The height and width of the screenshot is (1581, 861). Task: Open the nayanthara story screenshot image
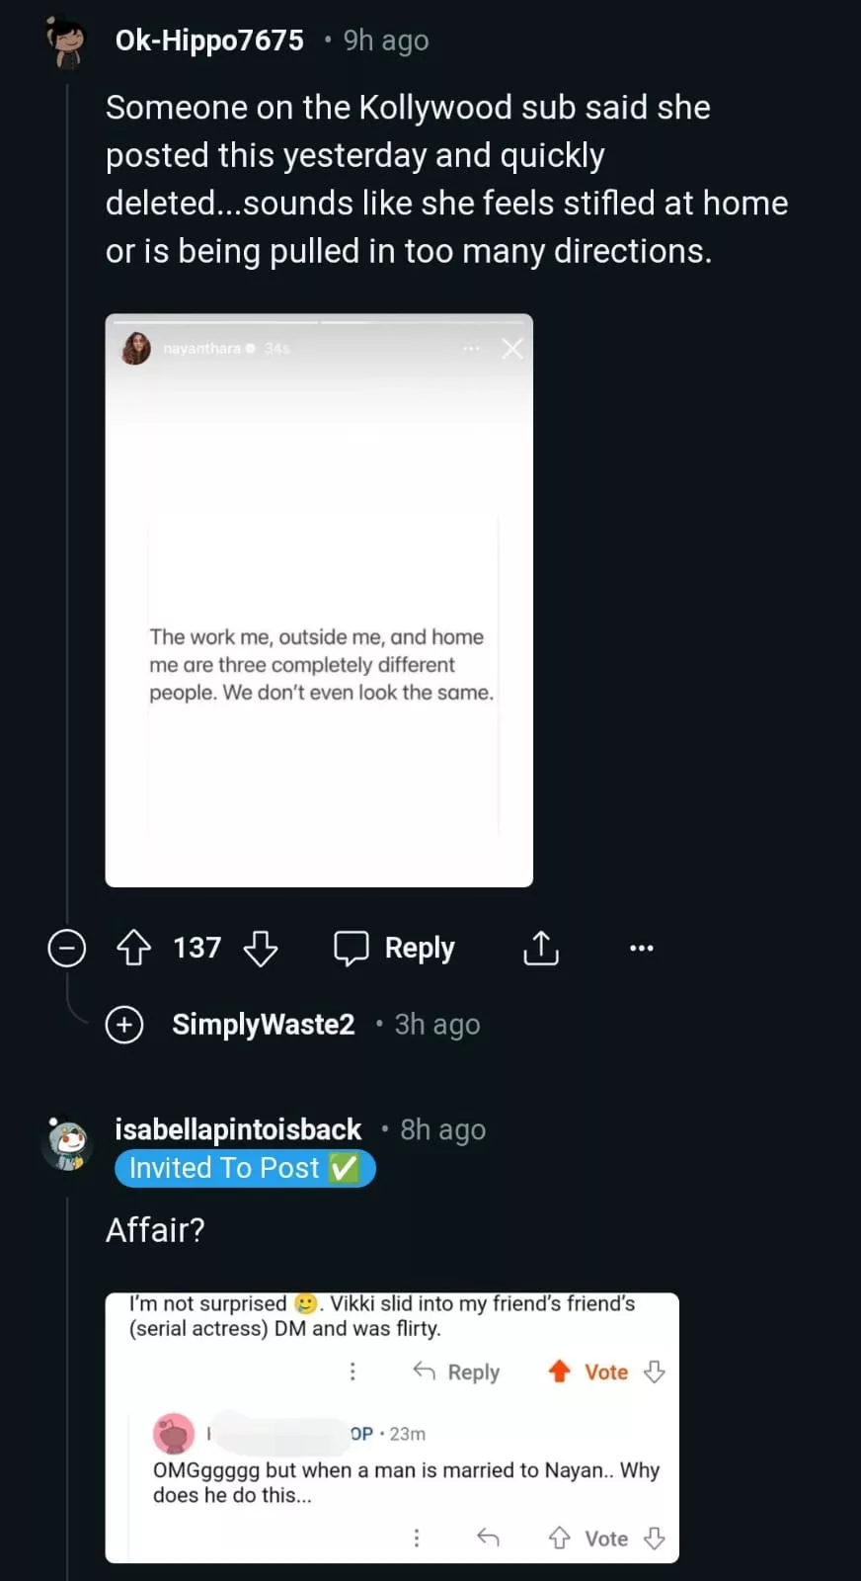point(319,600)
